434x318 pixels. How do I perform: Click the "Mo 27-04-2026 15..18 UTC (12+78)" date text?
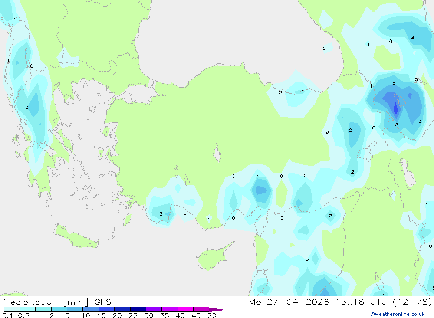(x=340, y=302)
